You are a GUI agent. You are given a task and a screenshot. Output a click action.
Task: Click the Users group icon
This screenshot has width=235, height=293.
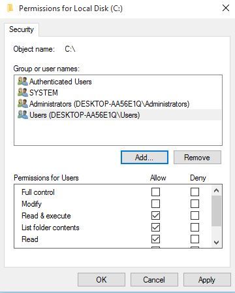[x=23, y=114]
